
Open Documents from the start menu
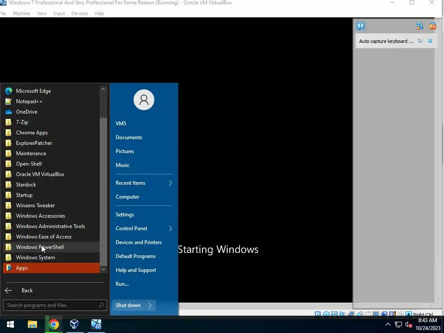pos(144,137)
